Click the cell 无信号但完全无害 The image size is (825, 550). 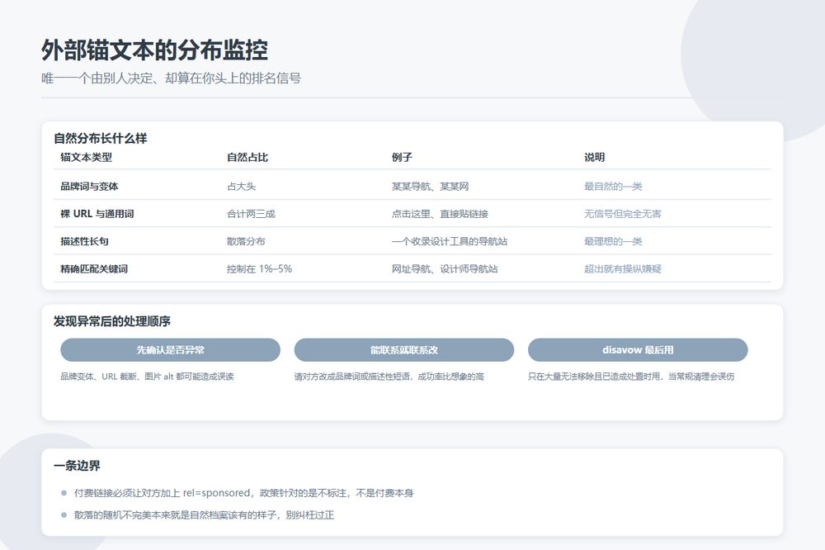click(x=622, y=213)
